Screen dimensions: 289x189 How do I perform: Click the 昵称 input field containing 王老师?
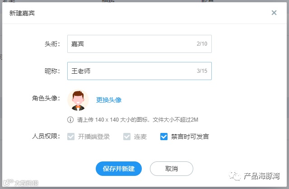tap(140, 71)
